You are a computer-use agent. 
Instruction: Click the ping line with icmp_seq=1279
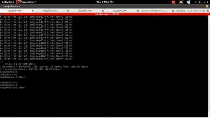point(36,35)
